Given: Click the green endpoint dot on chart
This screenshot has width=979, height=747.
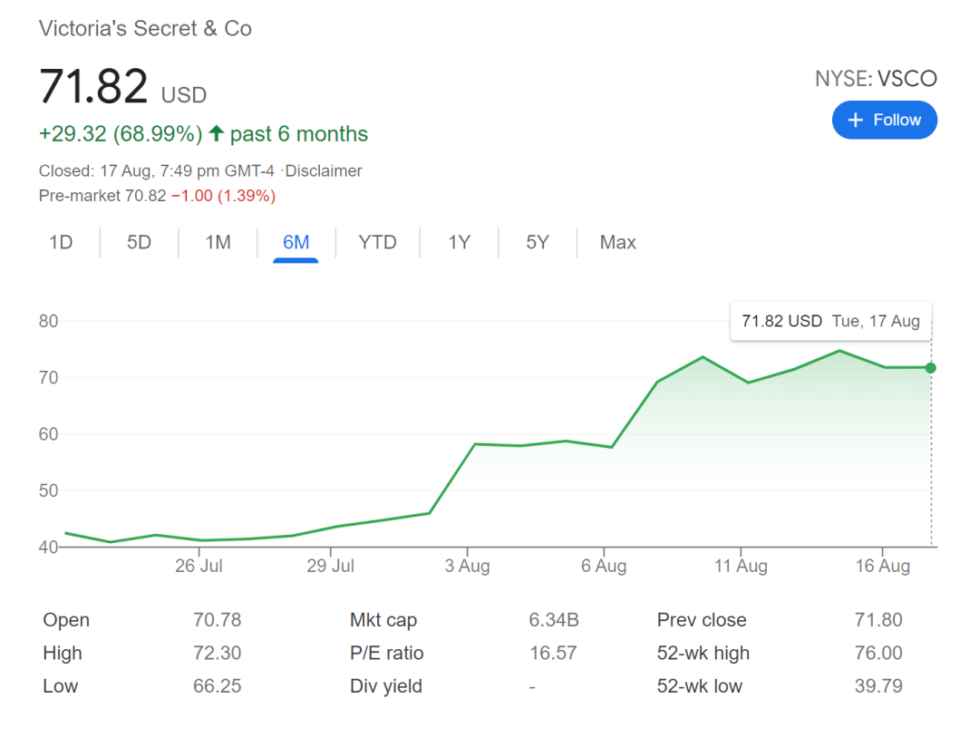Looking at the screenshot, I should [x=931, y=367].
